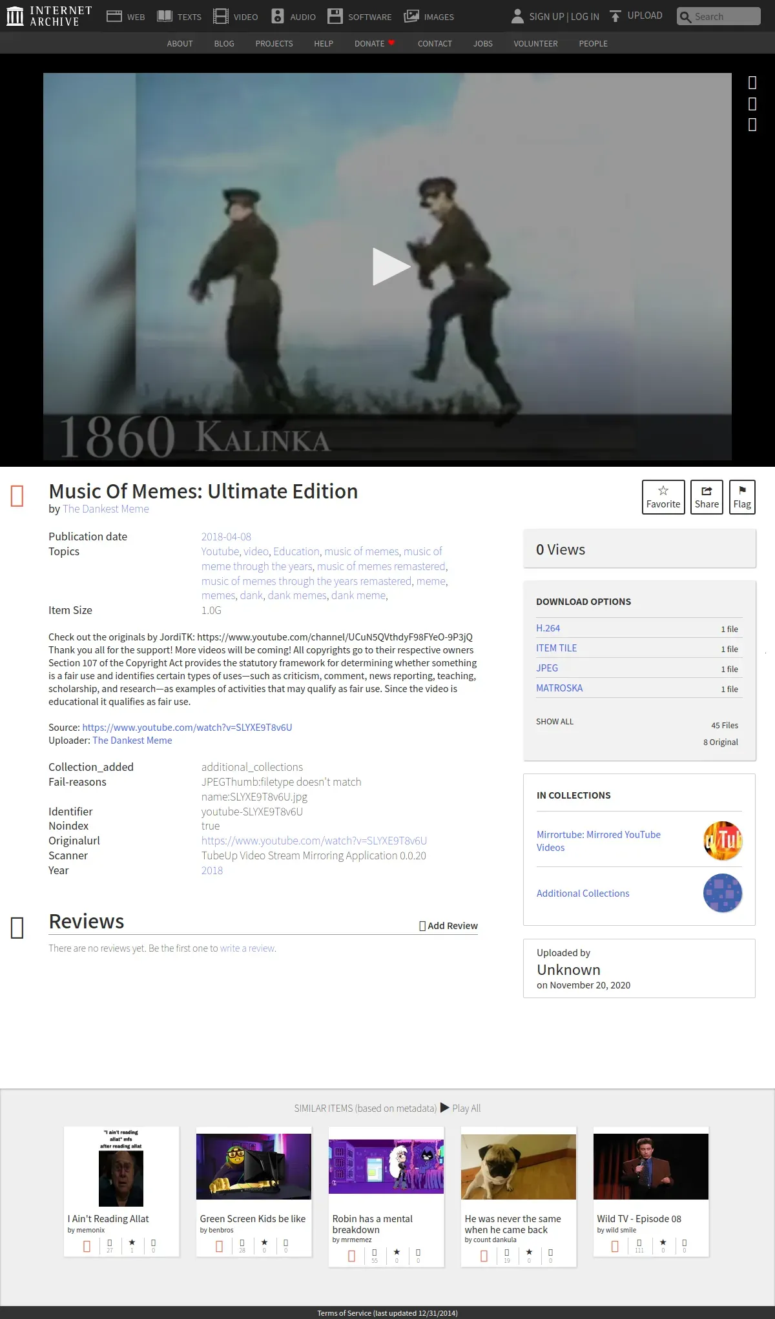Click the Share button
775x1319 pixels.
pos(707,497)
